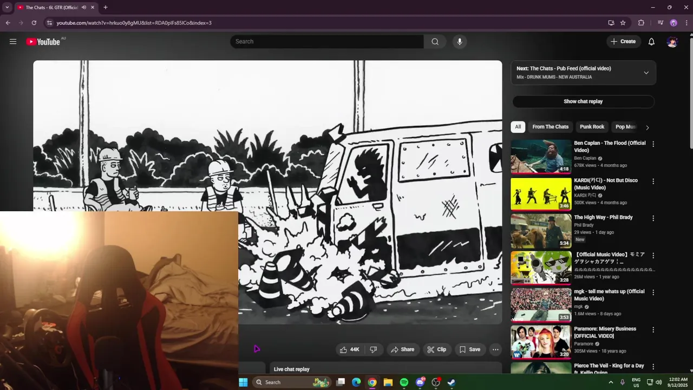Click the Windows taskbar search box

click(292, 382)
